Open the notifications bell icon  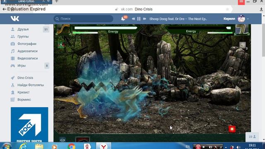123,19
